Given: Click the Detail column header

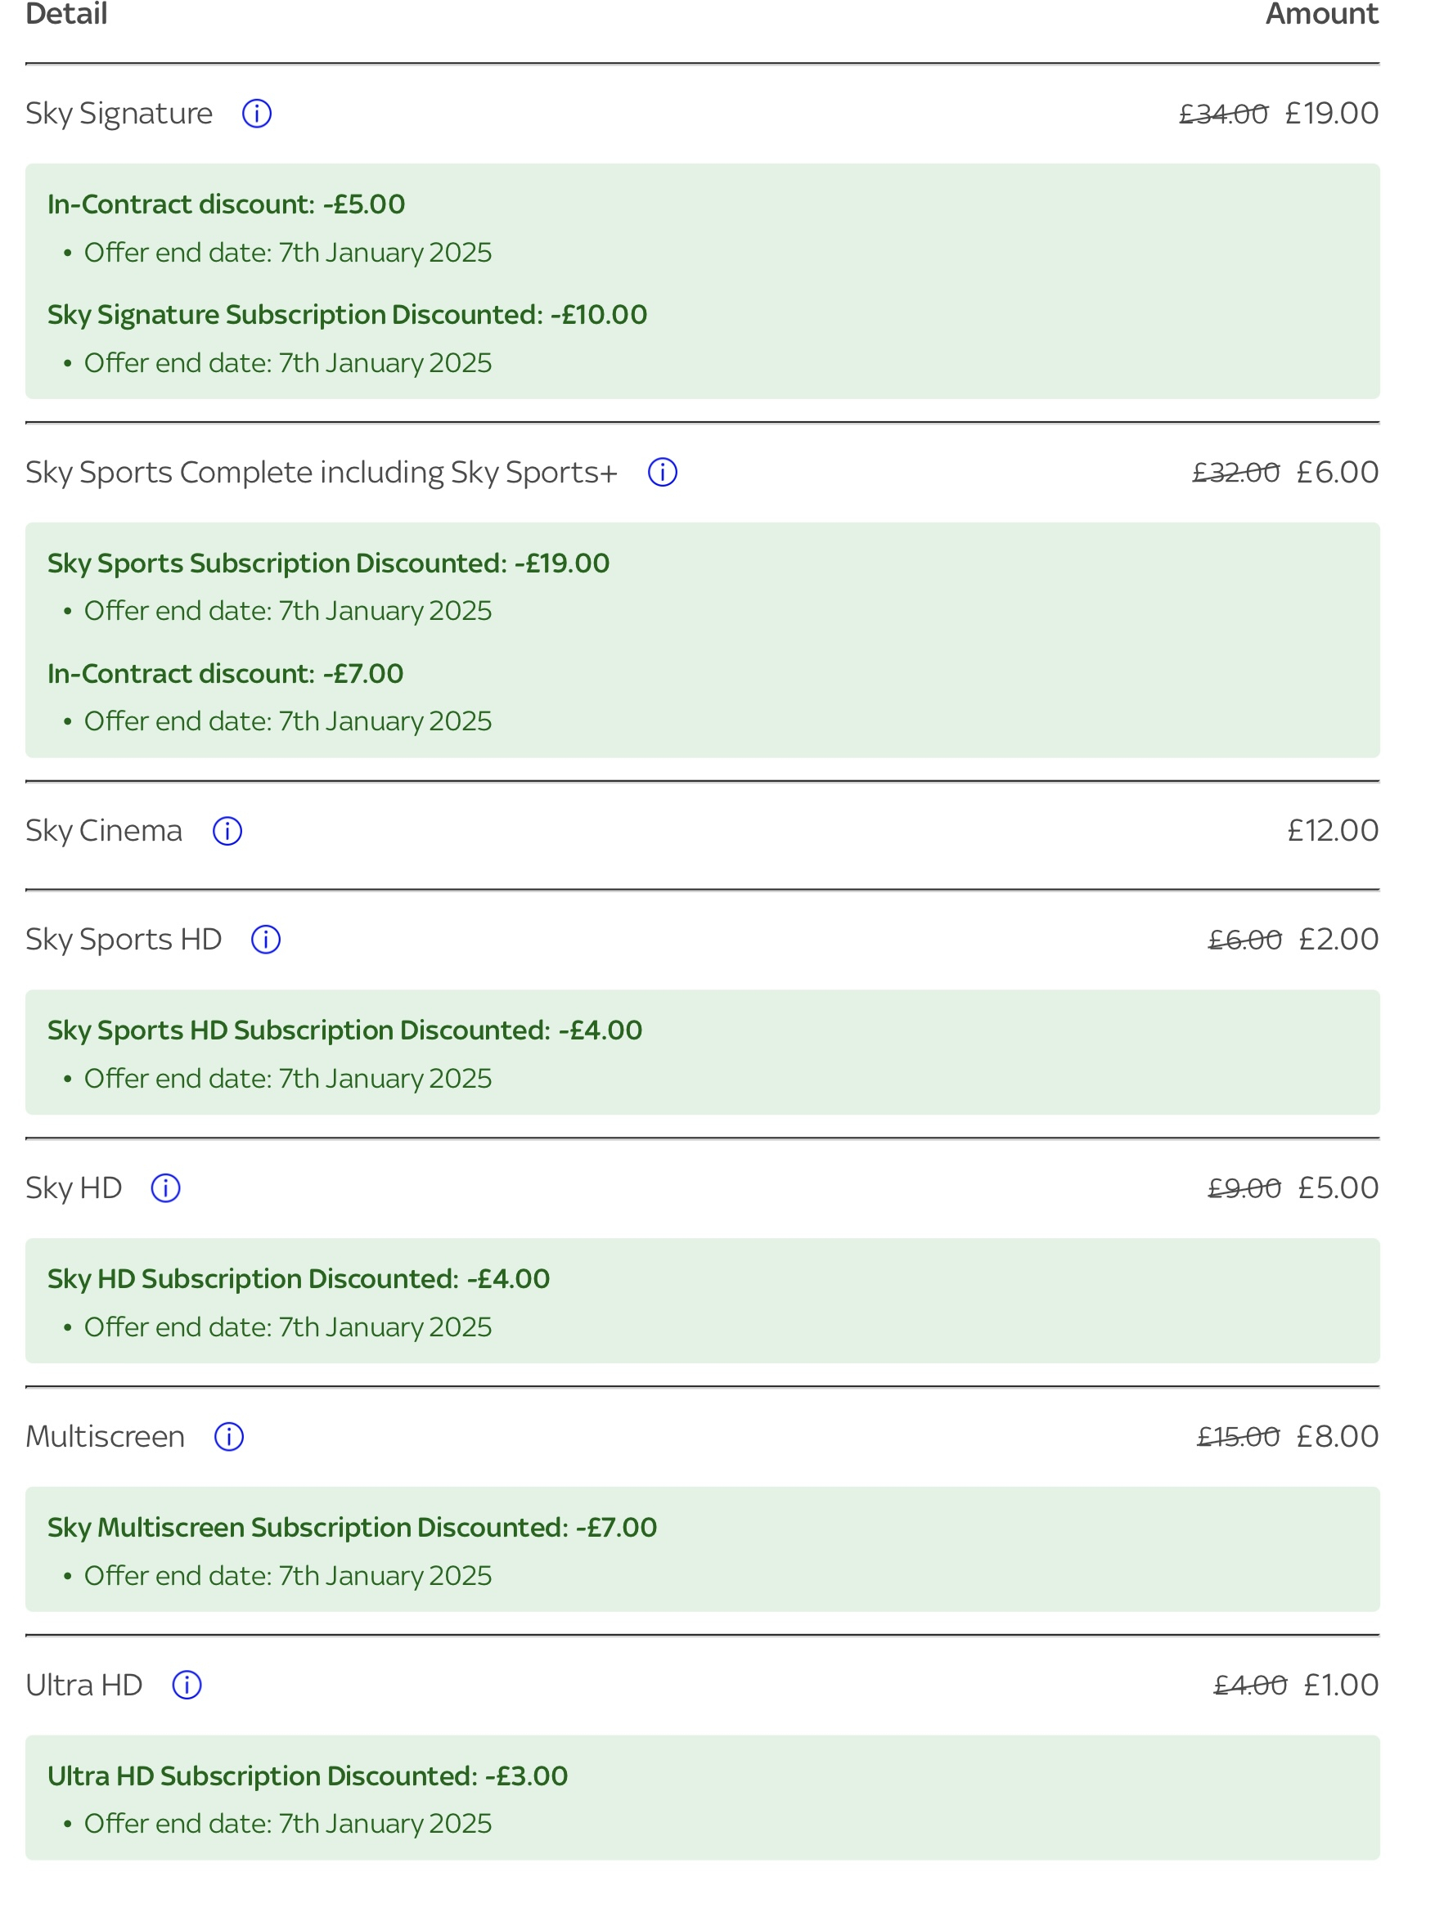Looking at the screenshot, I should (66, 14).
